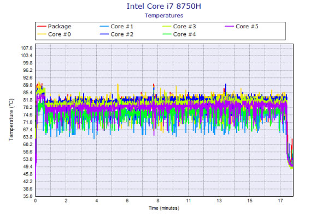Click the red Package legend line swatch

point(42,27)
